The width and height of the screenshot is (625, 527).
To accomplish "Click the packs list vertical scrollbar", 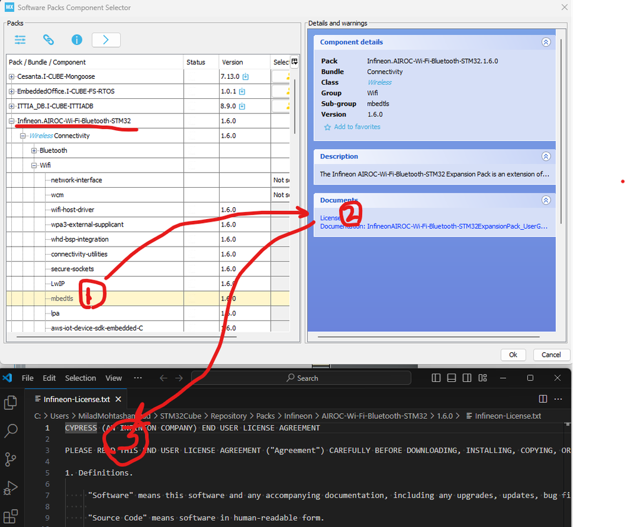I will click(295, 106).
